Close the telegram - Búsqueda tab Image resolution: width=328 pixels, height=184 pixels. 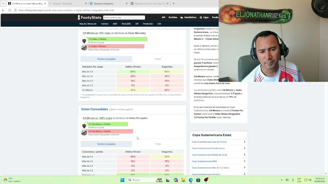click(86, 4)
